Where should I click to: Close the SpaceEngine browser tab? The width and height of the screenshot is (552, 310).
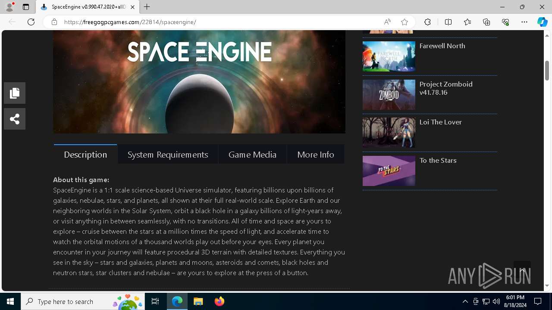point(132,7)
